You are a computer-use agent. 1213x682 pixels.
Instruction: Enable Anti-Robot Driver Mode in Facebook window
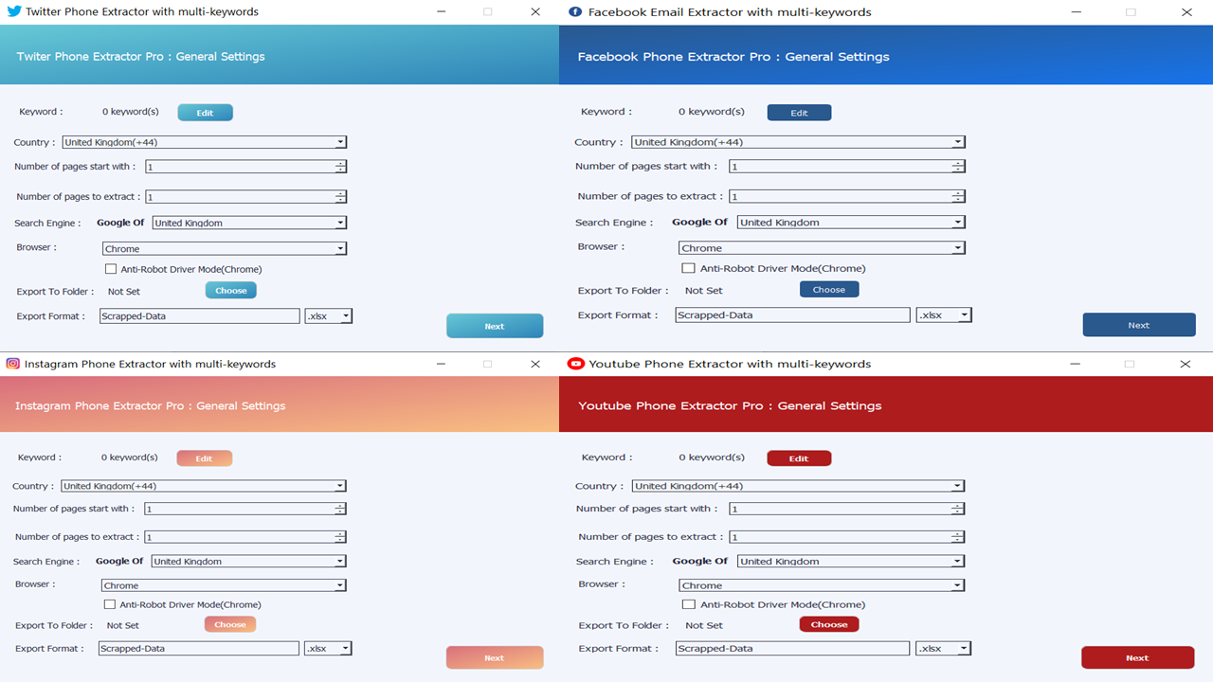click(689, 268)
